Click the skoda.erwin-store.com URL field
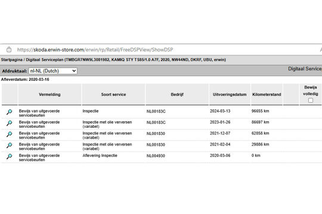 pos(95,49)
